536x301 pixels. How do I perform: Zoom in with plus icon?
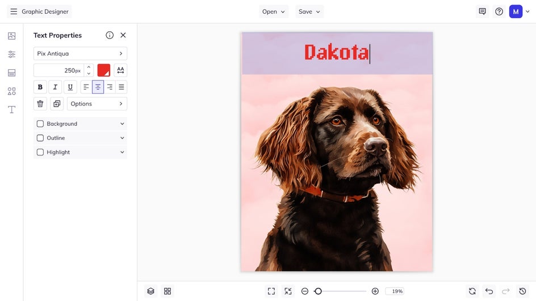(375, 291)
